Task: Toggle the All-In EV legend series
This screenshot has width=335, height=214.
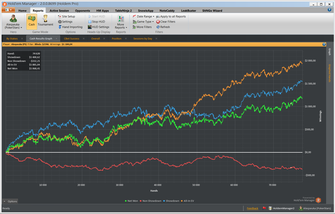Action: pos(188,201)
